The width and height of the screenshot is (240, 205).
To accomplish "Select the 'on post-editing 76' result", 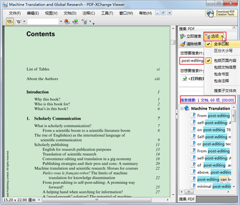I will pyautogui.click(x=214, y=130).
